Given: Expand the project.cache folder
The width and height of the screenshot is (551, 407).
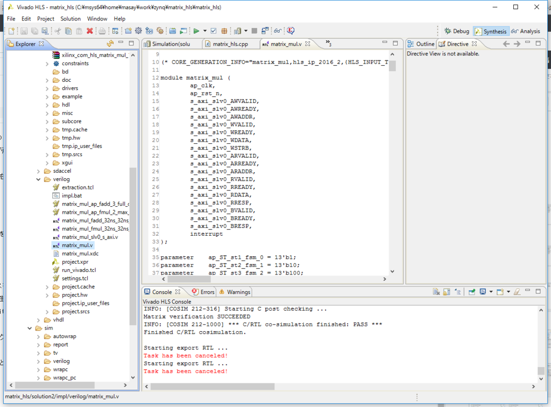Looking at the screenshot, I should coord(47,287).
